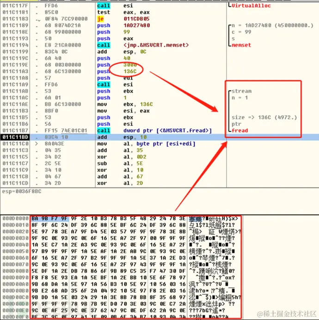Click the 'test eax, eax' instruction
Screen dimensions: 319x320
tap(123, 12)
